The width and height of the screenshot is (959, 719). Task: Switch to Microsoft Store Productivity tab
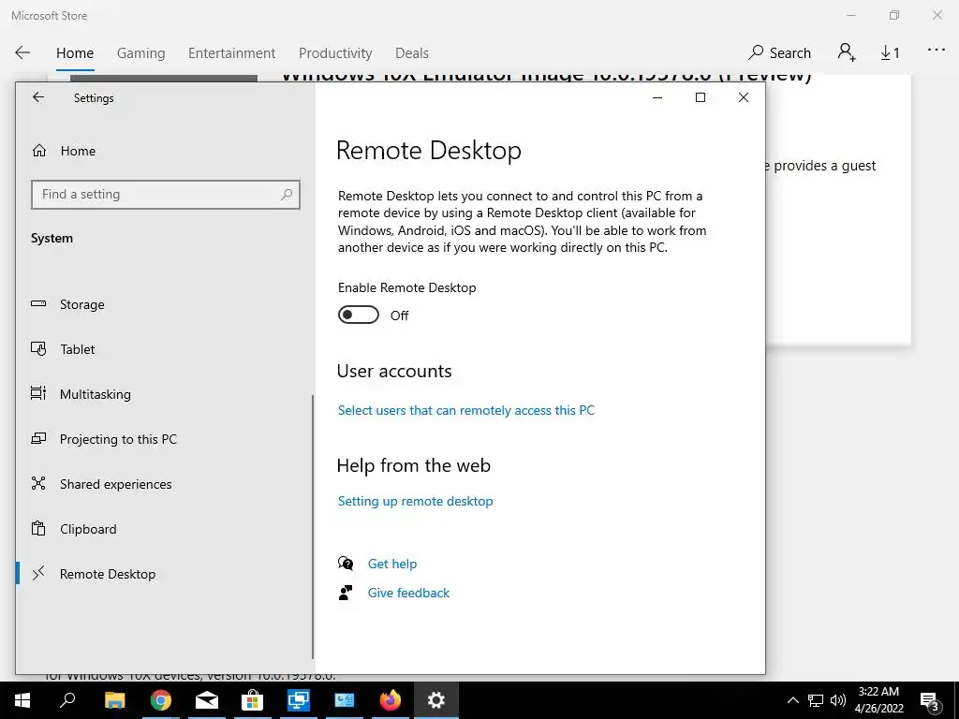pyautogui.click(x=335, y=53)
